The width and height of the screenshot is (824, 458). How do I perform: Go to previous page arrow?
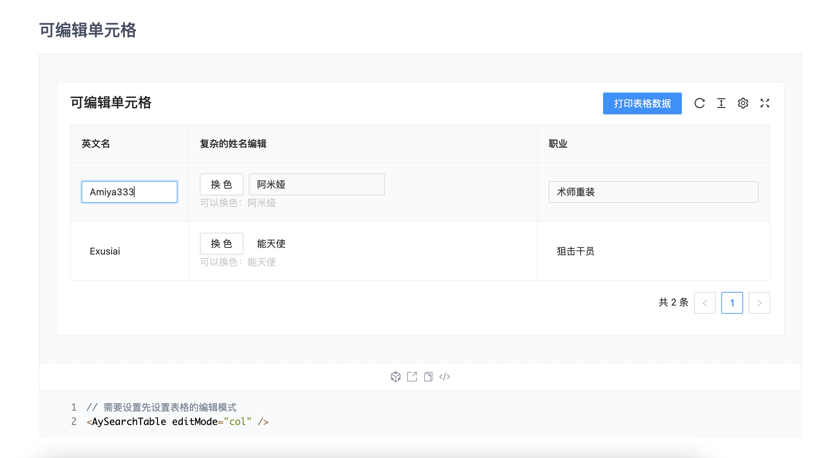pyautogui.click(x=705, y=303)
